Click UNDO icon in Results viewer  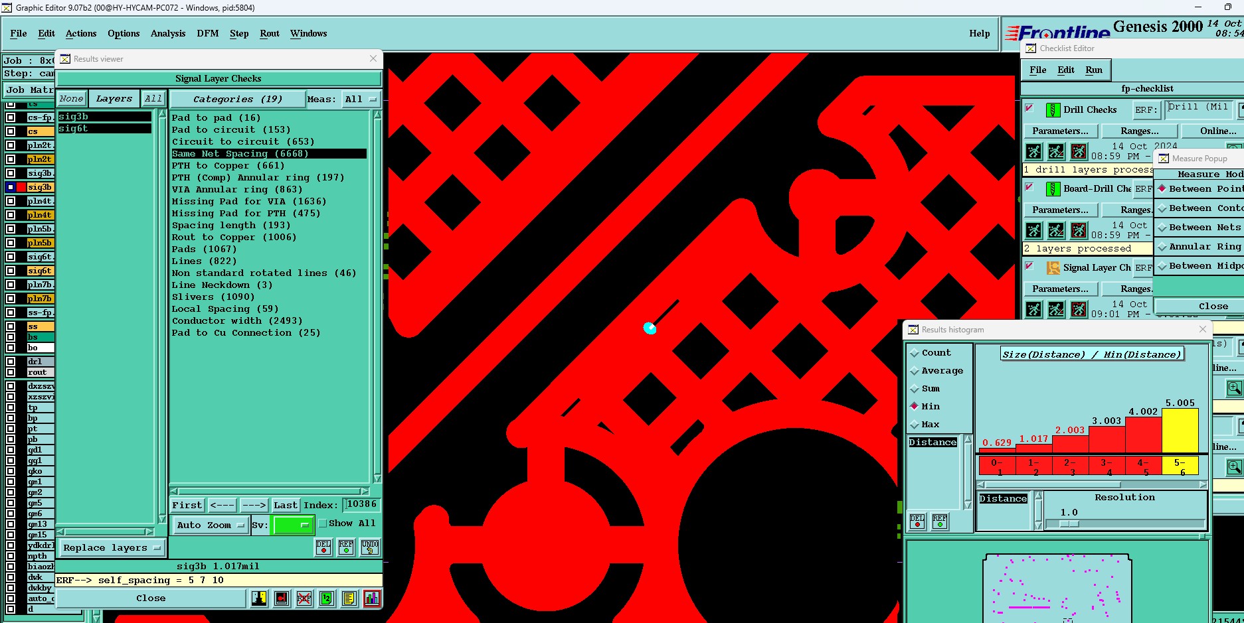(370, 547)
